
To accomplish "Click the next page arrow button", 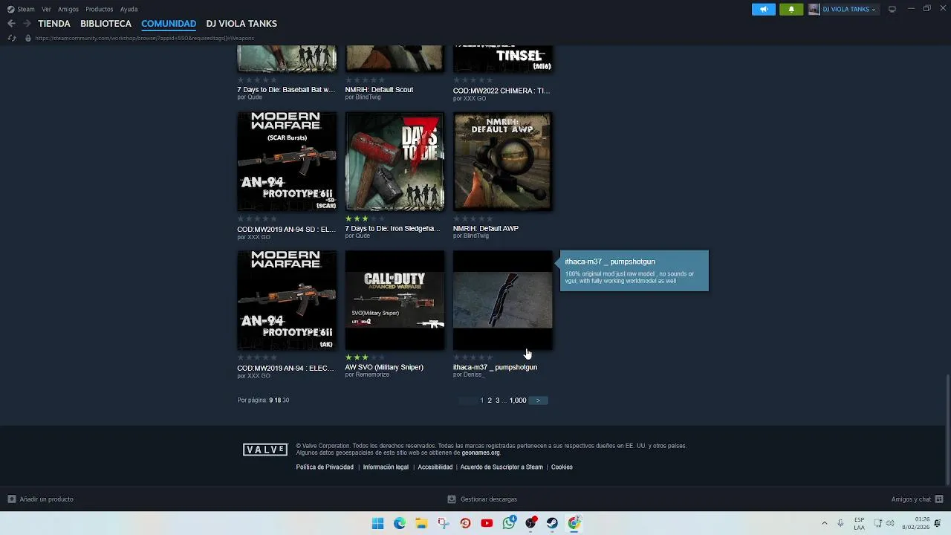I will pos(539,401).
